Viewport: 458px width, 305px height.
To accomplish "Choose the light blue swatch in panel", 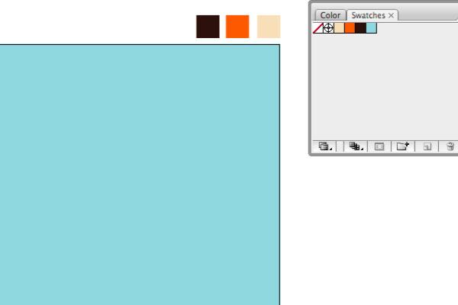I will [x=371, y=28].
